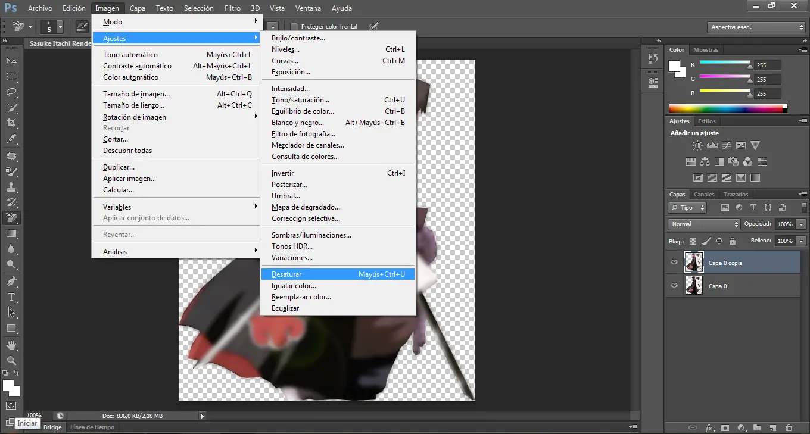Add a Levels adjustment from Ajustes panel
The width and height of the screenshot is (810, 434).
pos(712,145)
